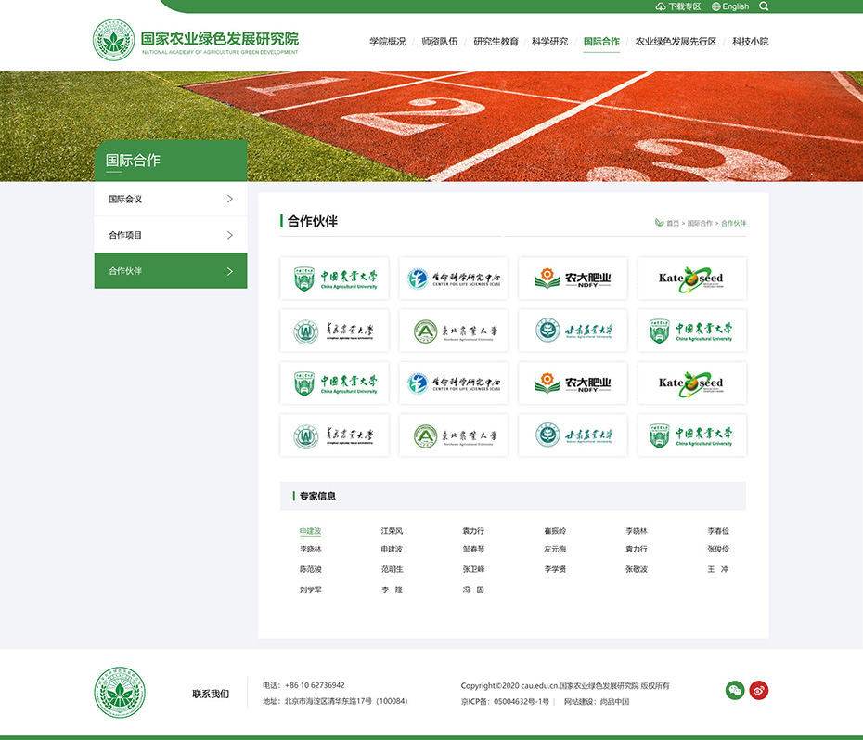Open expert profile link 申建波
Screen dimensions: 863x740
pos(310,531)
